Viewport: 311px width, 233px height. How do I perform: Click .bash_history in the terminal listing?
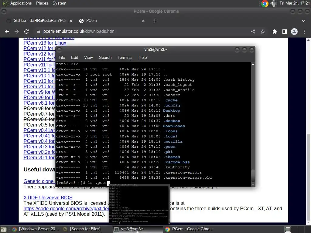point(179,80)
